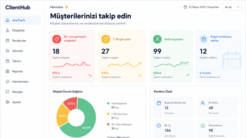
Task: Click the %12.5 percentage text
Action: pyautogui.click(x=56, y=73)
